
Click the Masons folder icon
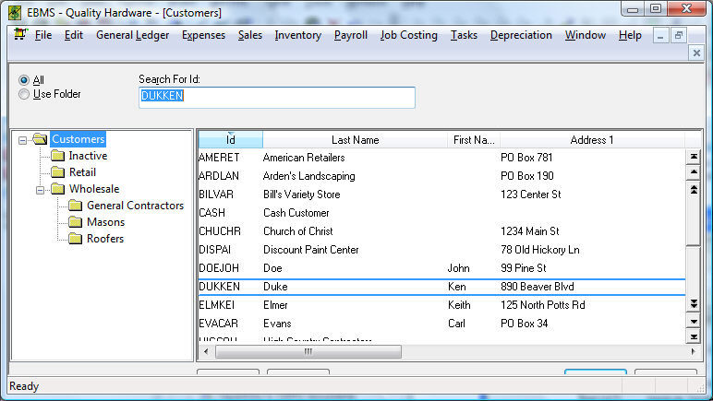(75, 222)
